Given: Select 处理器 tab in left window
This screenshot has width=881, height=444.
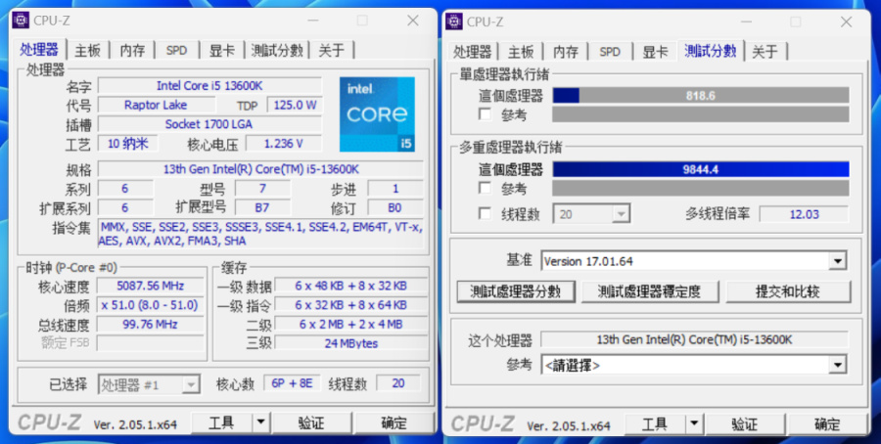Looking at the screenshot, I should pos(39,50).
